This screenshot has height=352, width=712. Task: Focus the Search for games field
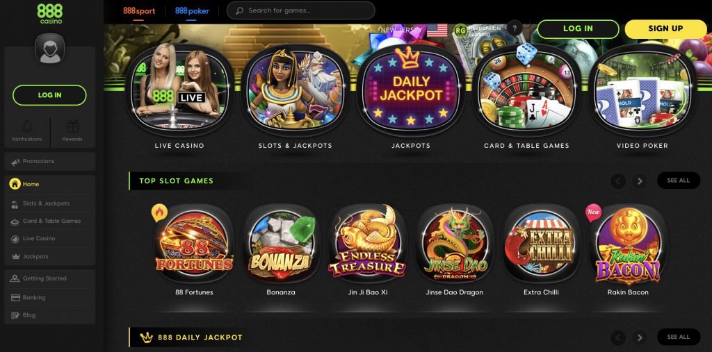pos(300,10)
